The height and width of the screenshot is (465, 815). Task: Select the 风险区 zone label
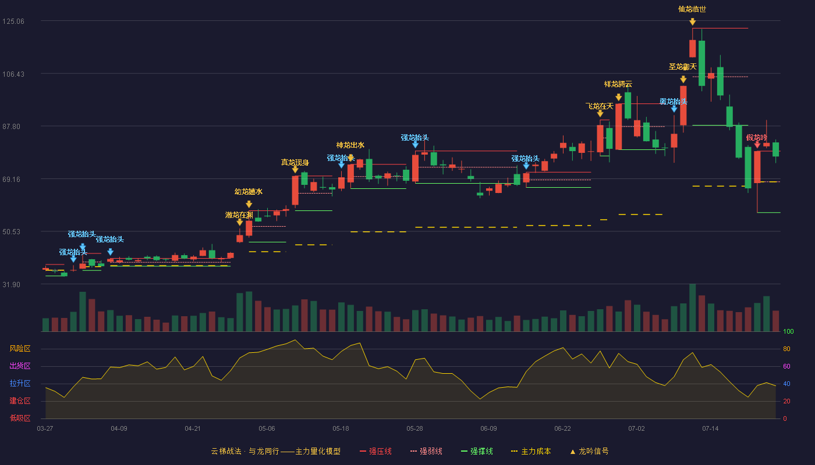[x=20, y=349]
